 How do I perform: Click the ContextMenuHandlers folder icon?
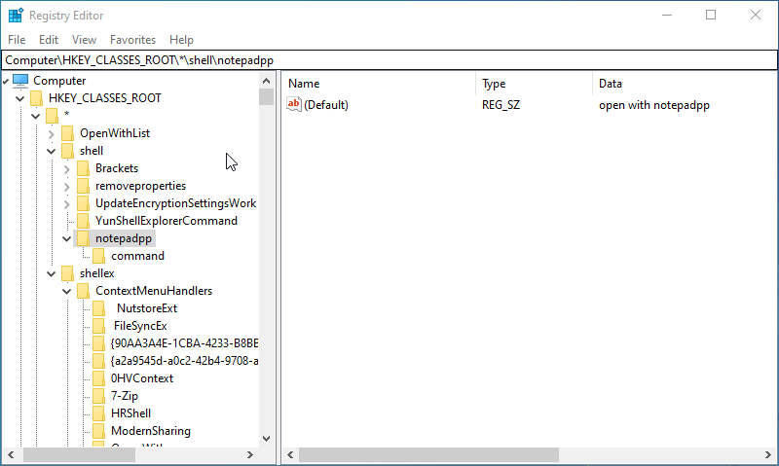83,291
